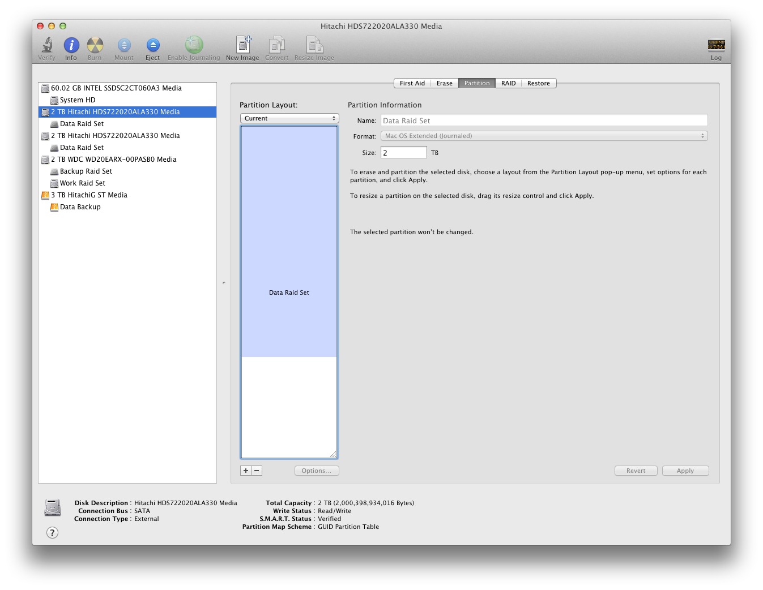
Task: Click the Enable Journaling icon
Action: click(x=194, y=45)
